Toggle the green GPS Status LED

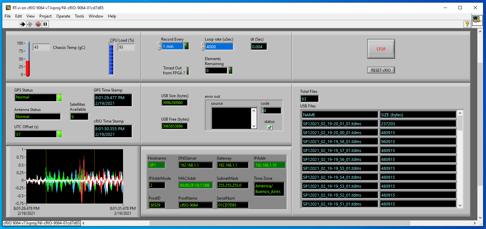click(x=60, y=97)
